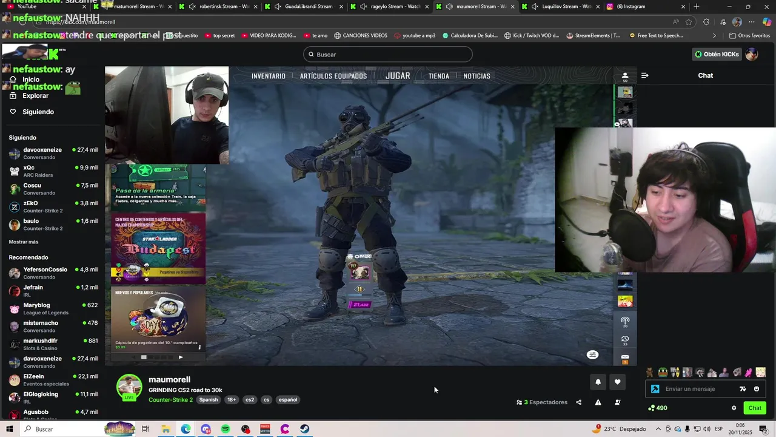This screenshot has width=776, height=437.
Task: Click the español tag
Action: 288,400
